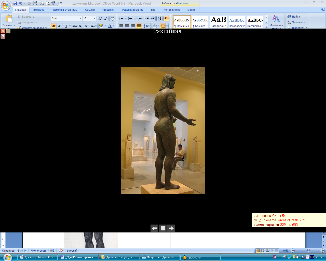Stop the slideshow with the square button
This screenshot has width=326, height=261.
(163, 228)
